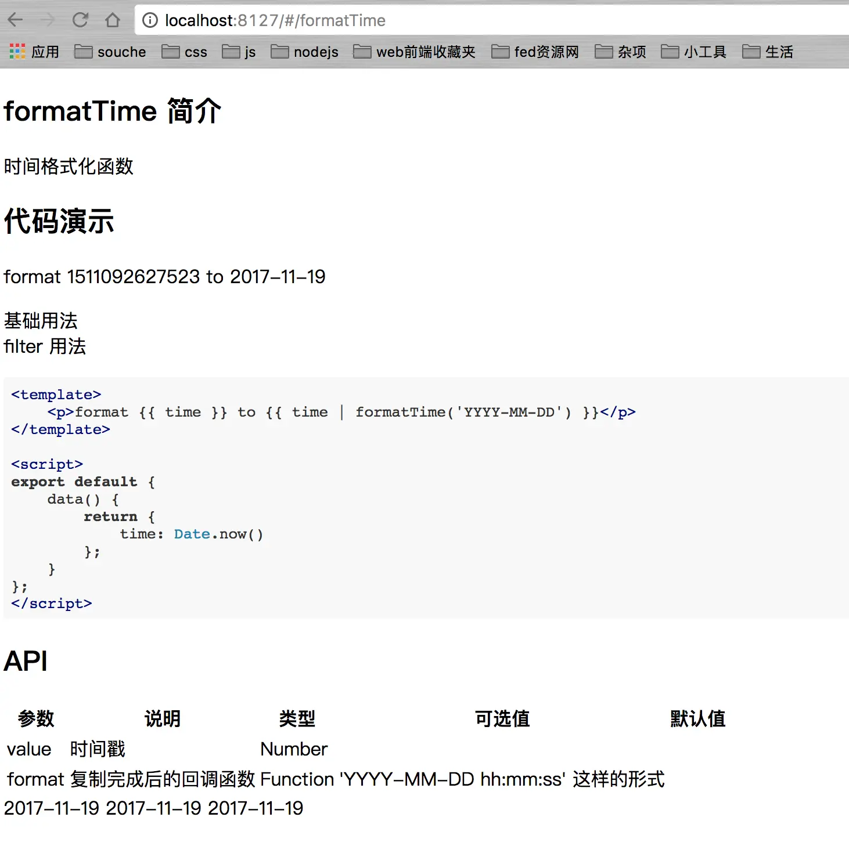849x846 pixels.
Task: Click the data() { code line
Action: click(x=83, y=499)
